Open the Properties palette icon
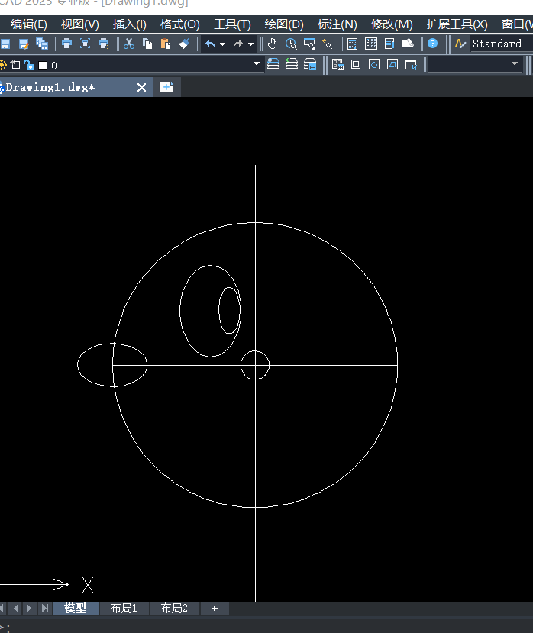Screen dimensions: 533x633 pos(352,44)
